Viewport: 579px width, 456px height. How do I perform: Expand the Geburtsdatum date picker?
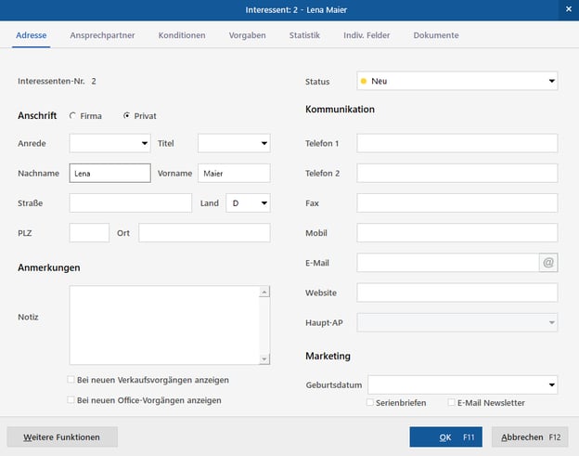pos(552,384)
